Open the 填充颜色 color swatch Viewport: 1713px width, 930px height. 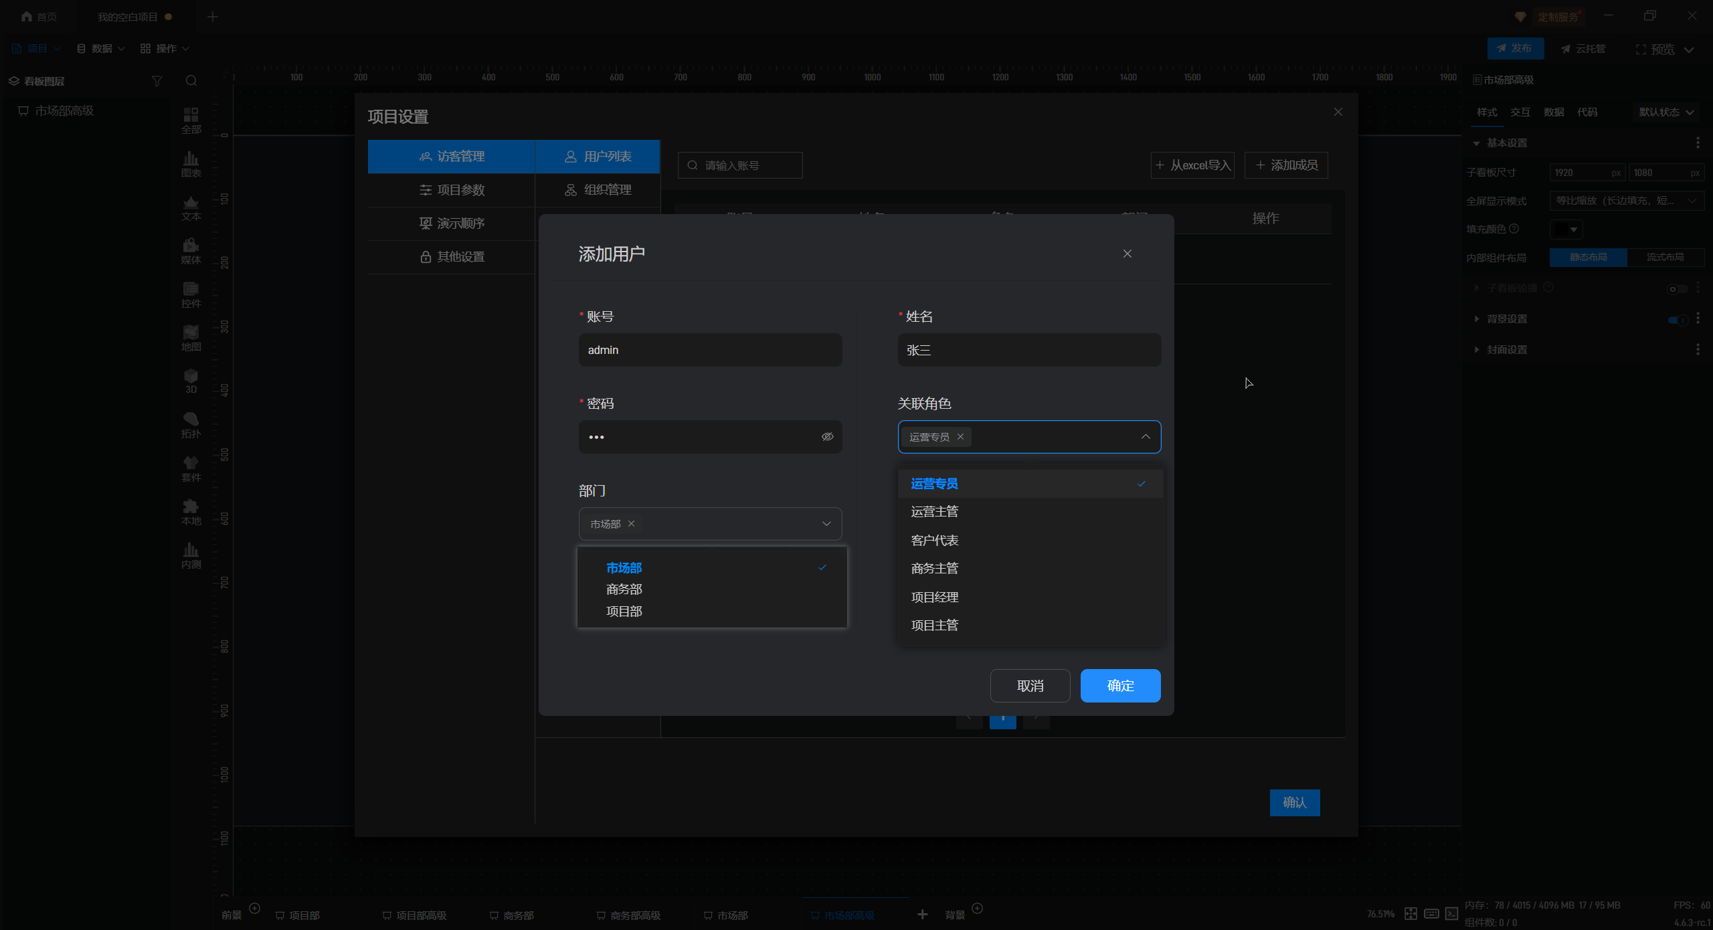click(1565, 229)
